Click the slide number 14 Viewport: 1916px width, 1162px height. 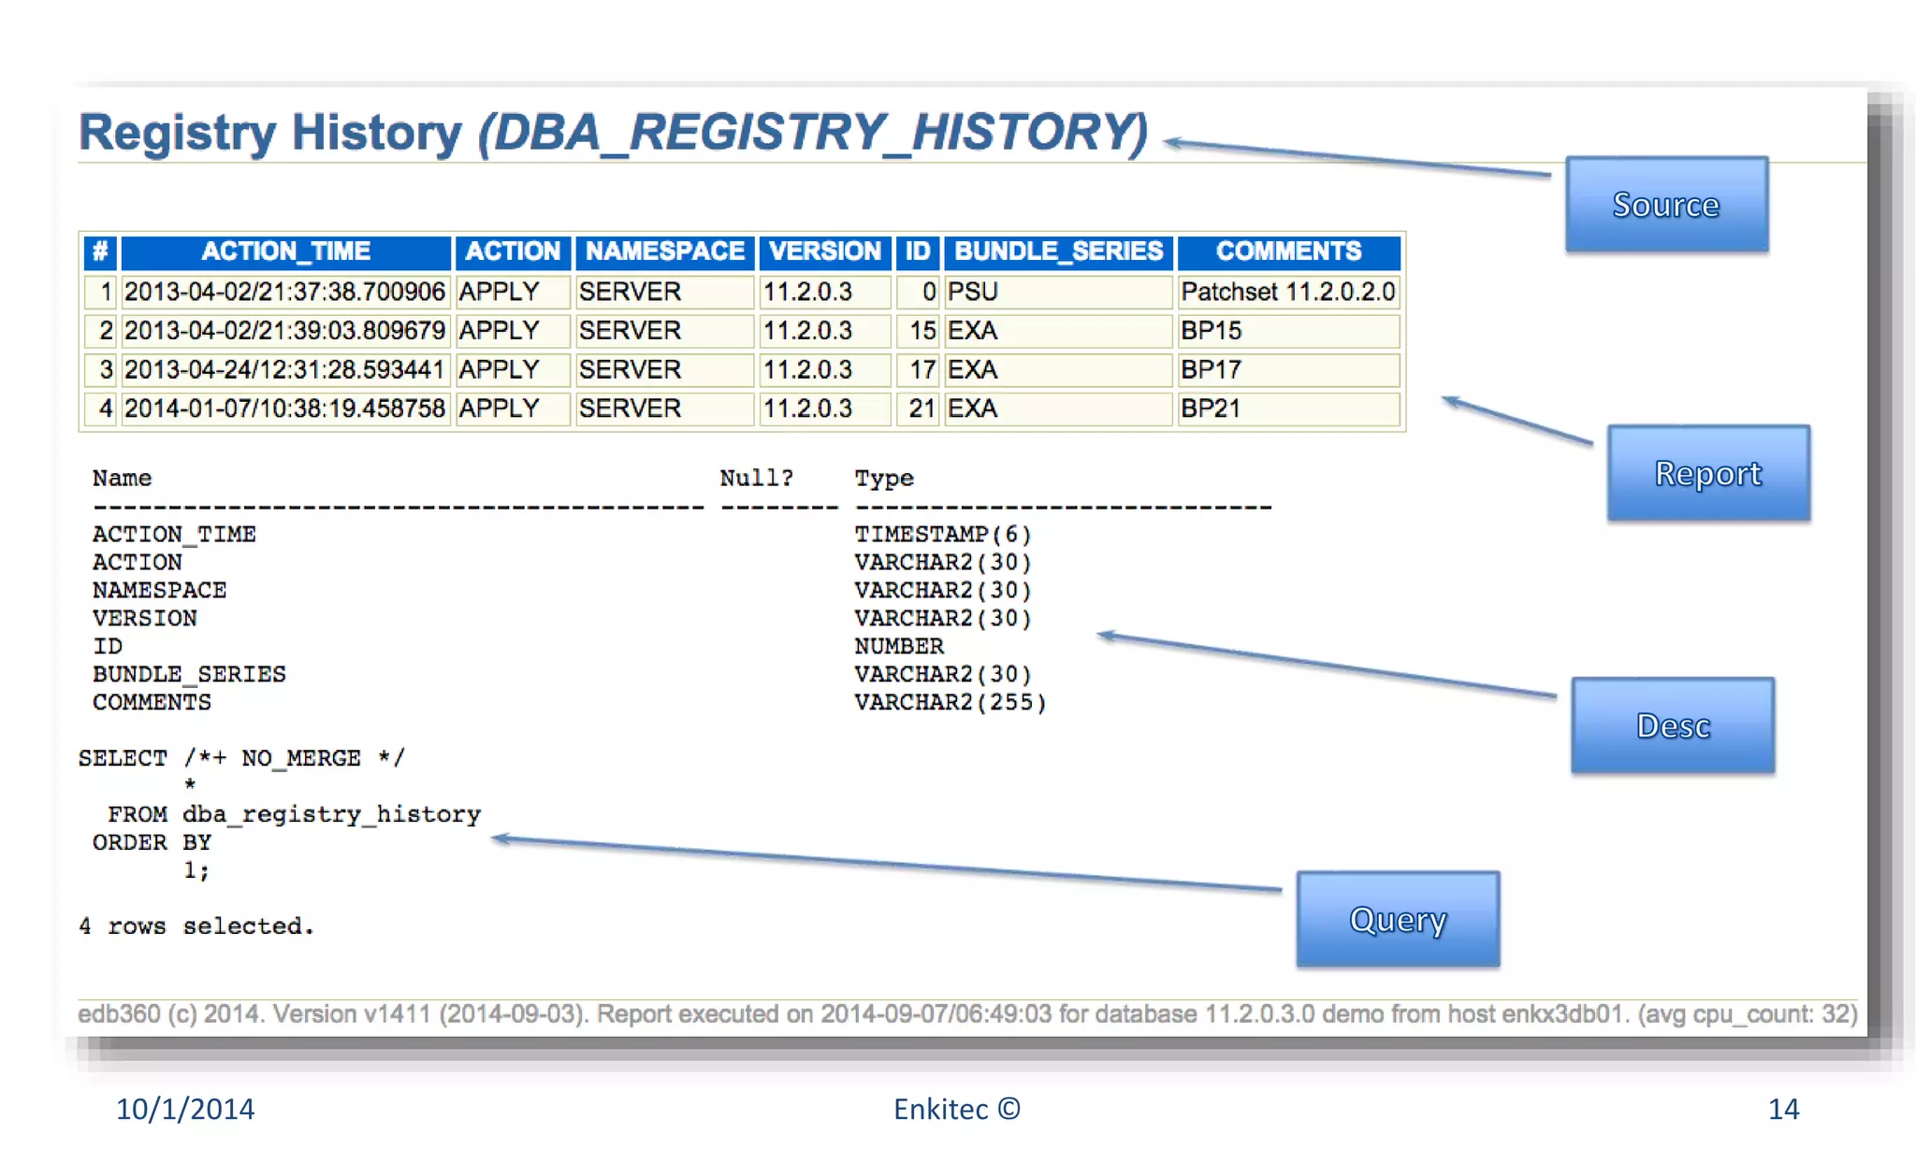click(x=1783, y=1109)
